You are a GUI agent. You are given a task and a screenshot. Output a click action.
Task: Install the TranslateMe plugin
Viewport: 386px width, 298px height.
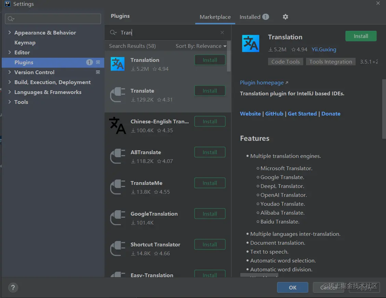210,183
